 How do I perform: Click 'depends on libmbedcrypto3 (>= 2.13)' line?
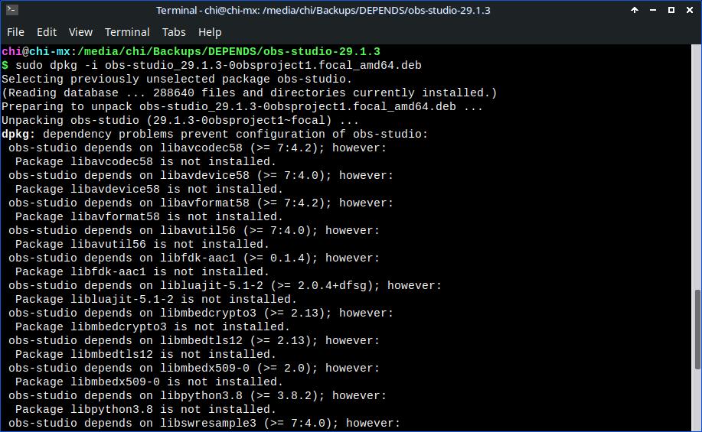click(201, 313)
